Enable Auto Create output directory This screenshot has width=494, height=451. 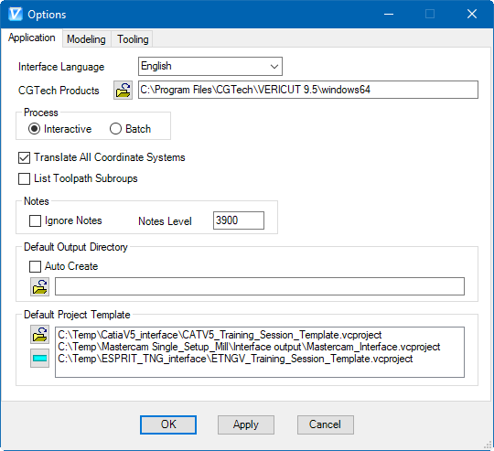(x=35, y=266)
